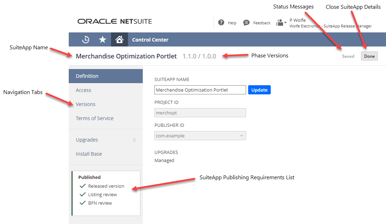Go to the Home icon
The width and height of the screenshot is (386, 224).
pos(120,39)
